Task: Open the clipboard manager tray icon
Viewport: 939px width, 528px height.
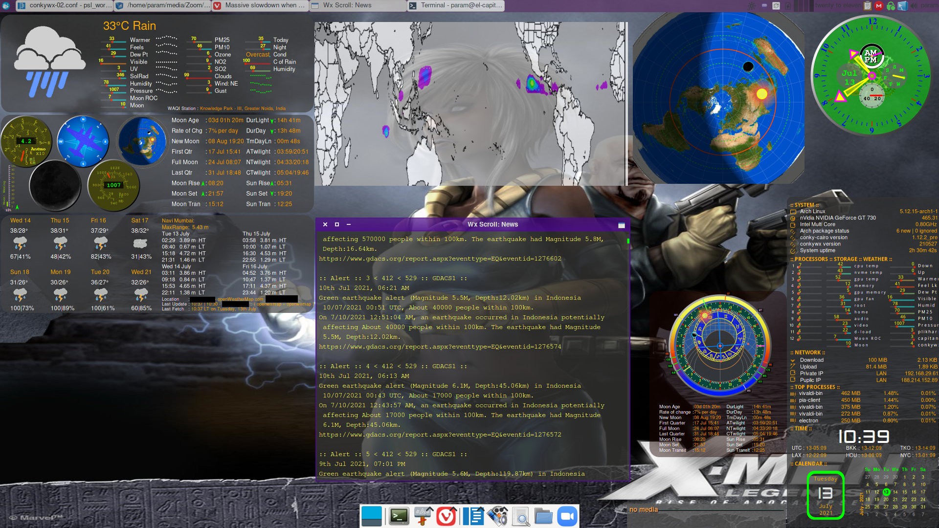Action: click(867, 6)
